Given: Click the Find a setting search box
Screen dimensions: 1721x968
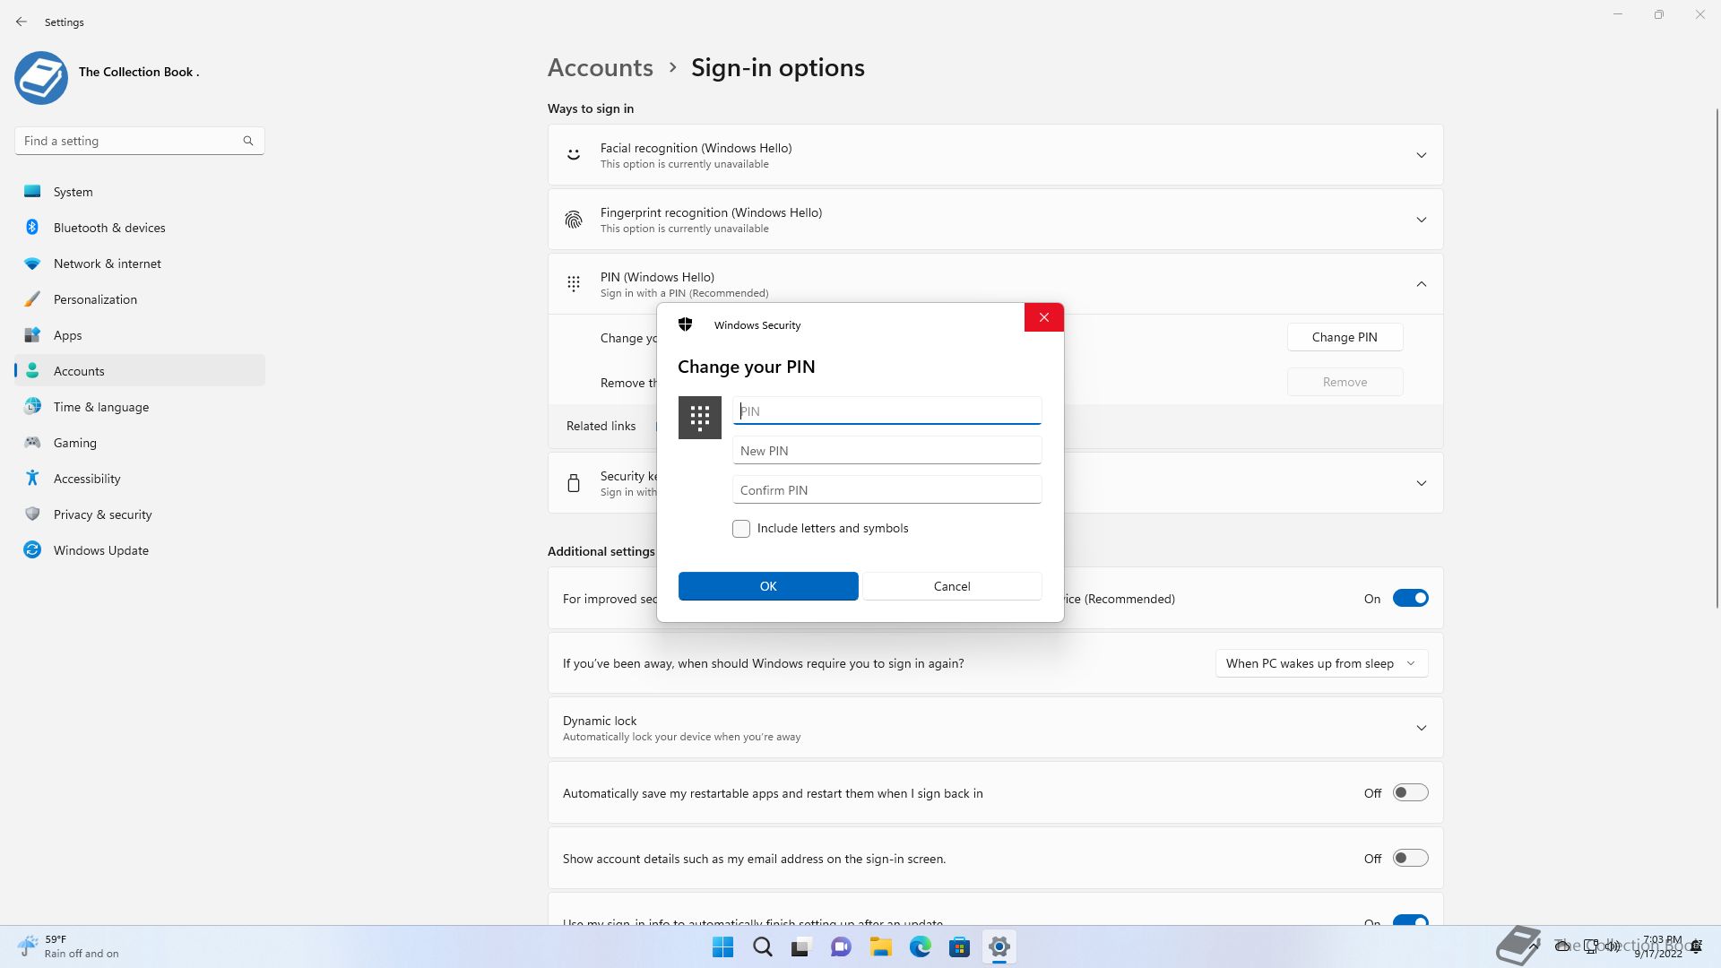Looking at the screenshot, I should [139, 141].
